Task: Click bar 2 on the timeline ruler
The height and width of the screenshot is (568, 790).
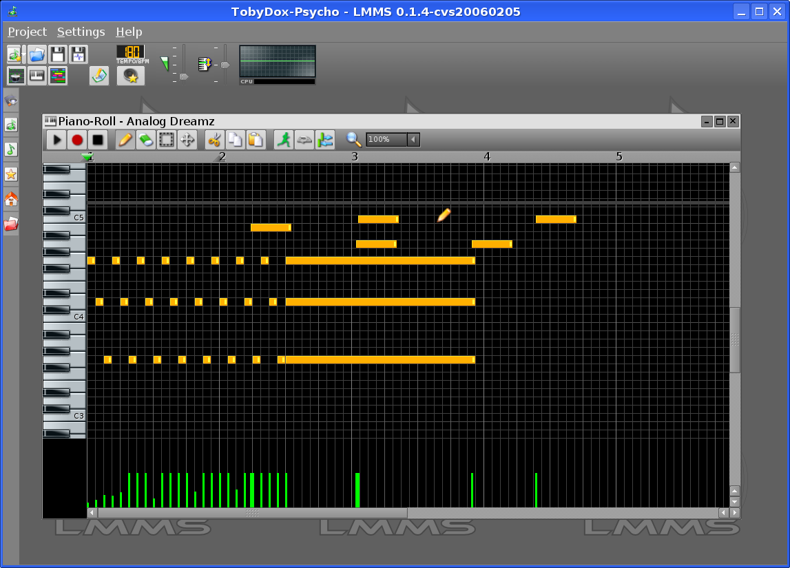Action: click(222, 156)
